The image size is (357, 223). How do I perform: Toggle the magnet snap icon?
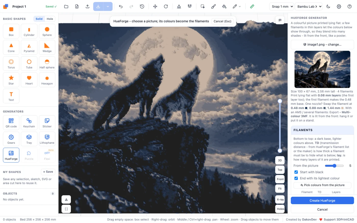point(190,6)
